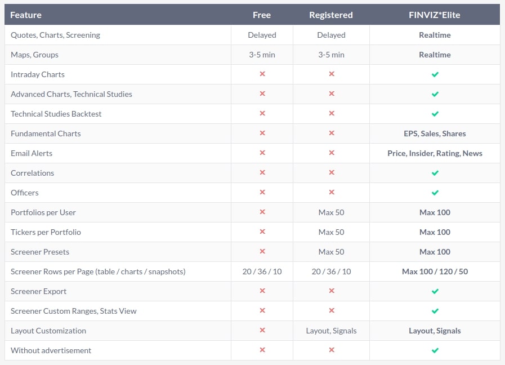The width and height of the screenshot is (505, 365).
Task: Click the X for Portfolios per User in Free column
Action: tap(261, 212)
